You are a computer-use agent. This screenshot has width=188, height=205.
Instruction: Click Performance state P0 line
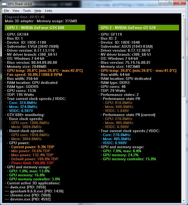[120, 99]
